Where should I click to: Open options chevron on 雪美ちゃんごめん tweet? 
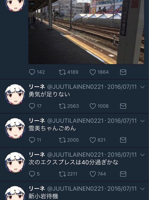click(x=142, y=121)
